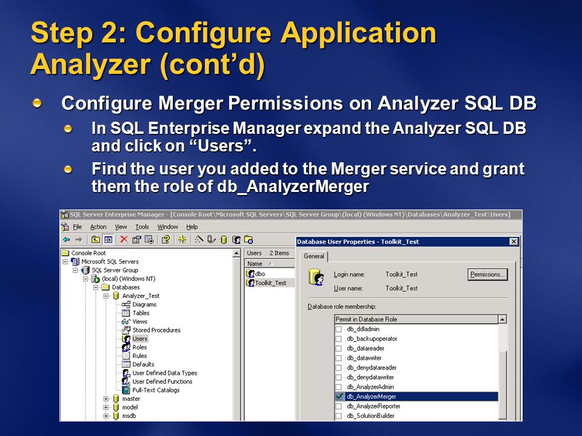Collapse the SQL Server Group tree node
Screen dimensions: 582x436
click(75, 270)
